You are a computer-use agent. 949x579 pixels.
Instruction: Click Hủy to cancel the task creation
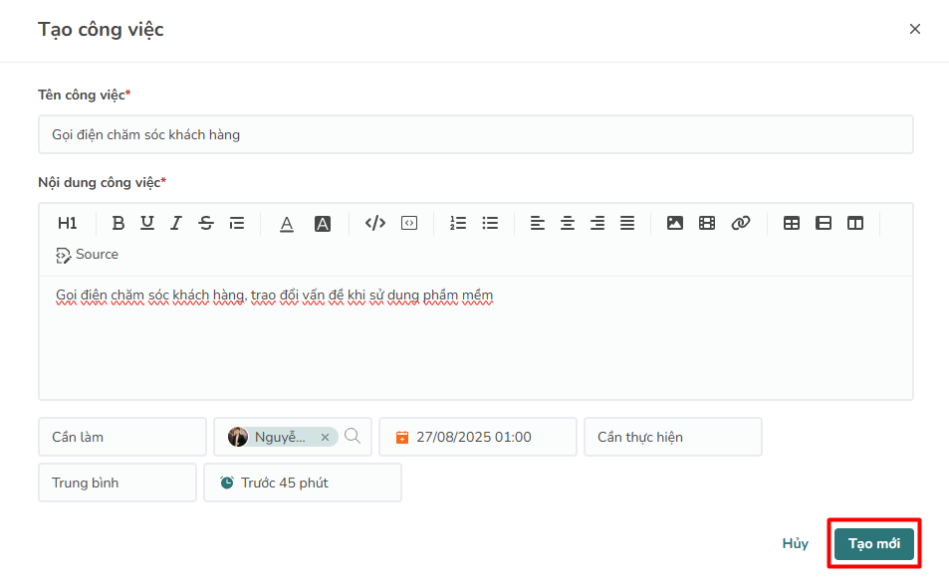795,543
